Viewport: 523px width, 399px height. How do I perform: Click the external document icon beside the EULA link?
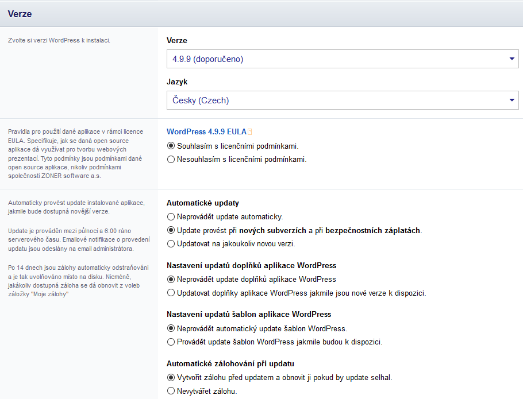pos(250,133)
